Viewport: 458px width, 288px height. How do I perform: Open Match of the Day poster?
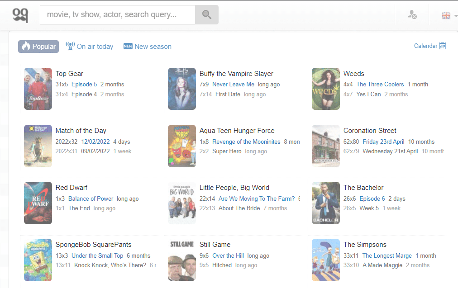[x=38, y=146]
